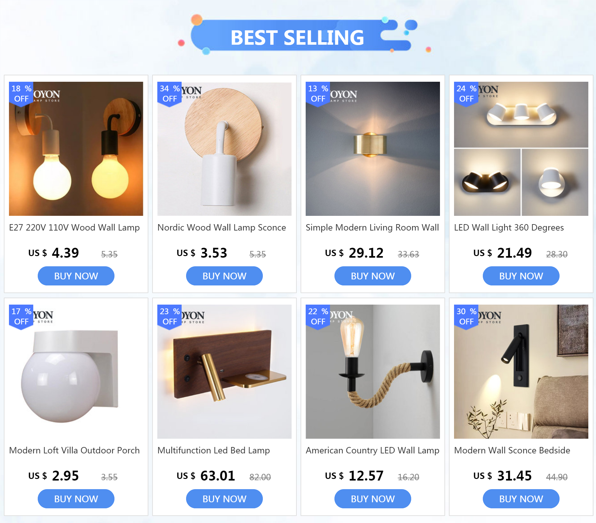Click BUY NOW for American Country LED Wall Lamp
The height and width of the screenshot is (523, 596).
(x=373, y=499)
